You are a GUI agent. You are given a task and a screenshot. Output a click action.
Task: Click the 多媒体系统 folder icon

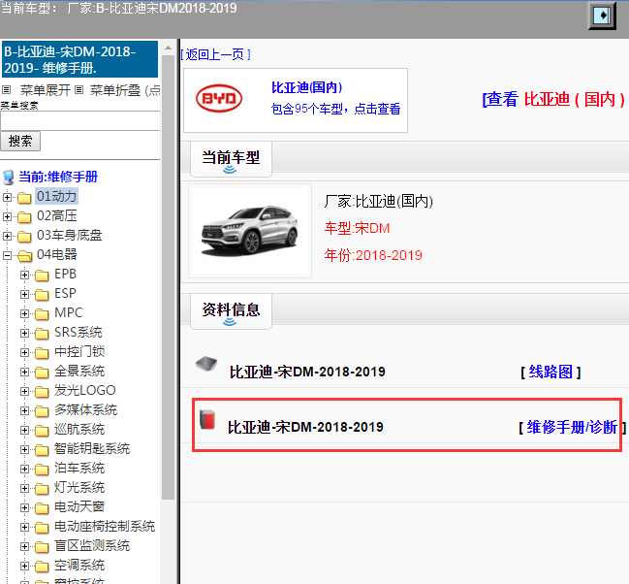(x=42, y=411)
